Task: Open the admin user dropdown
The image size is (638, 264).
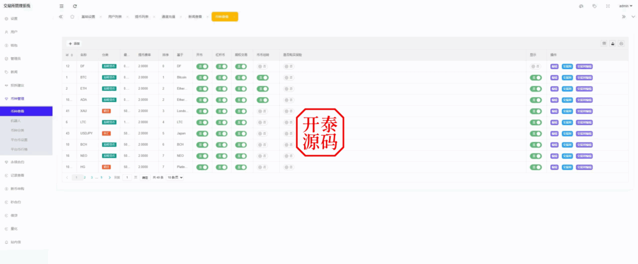Action: pyautogui.click(x=626, y=6)
